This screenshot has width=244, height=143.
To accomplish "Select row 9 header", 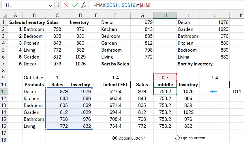I will pyautogui.click(x=4, y=78).
